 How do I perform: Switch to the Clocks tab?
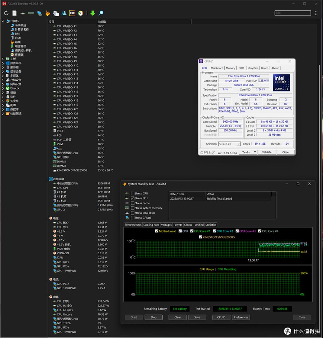[x=188, y=225]
